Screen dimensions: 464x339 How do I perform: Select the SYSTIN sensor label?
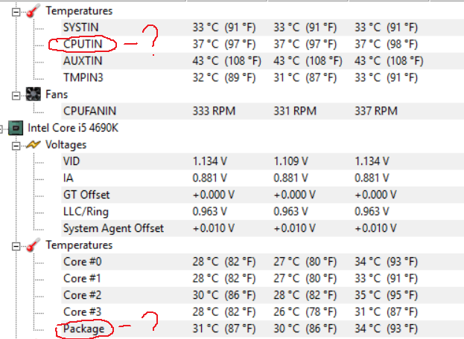(x=80, y=28)
